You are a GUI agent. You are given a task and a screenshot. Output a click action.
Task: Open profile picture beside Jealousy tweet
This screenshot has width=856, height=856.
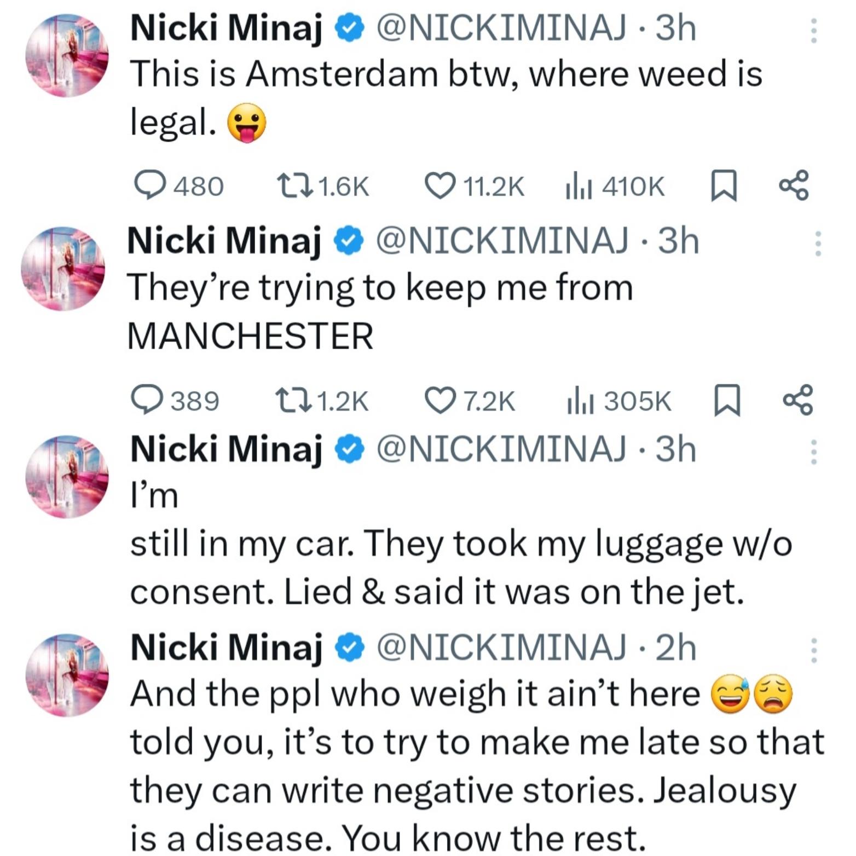(67, 675)
